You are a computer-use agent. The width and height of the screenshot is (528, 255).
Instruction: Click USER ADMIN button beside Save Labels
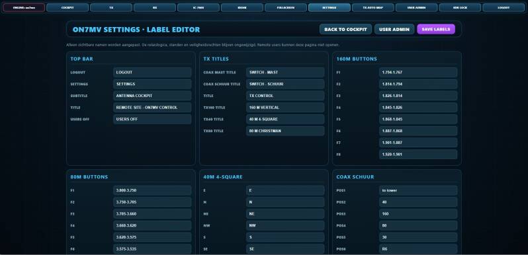394,29
